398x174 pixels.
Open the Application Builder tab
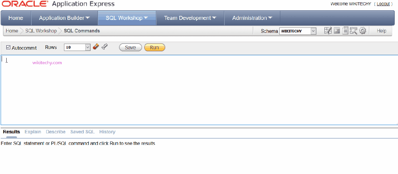64,18
